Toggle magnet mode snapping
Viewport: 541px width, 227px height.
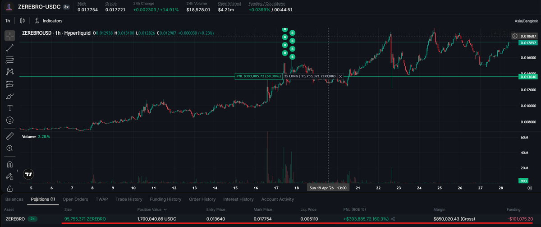(9, 164)
